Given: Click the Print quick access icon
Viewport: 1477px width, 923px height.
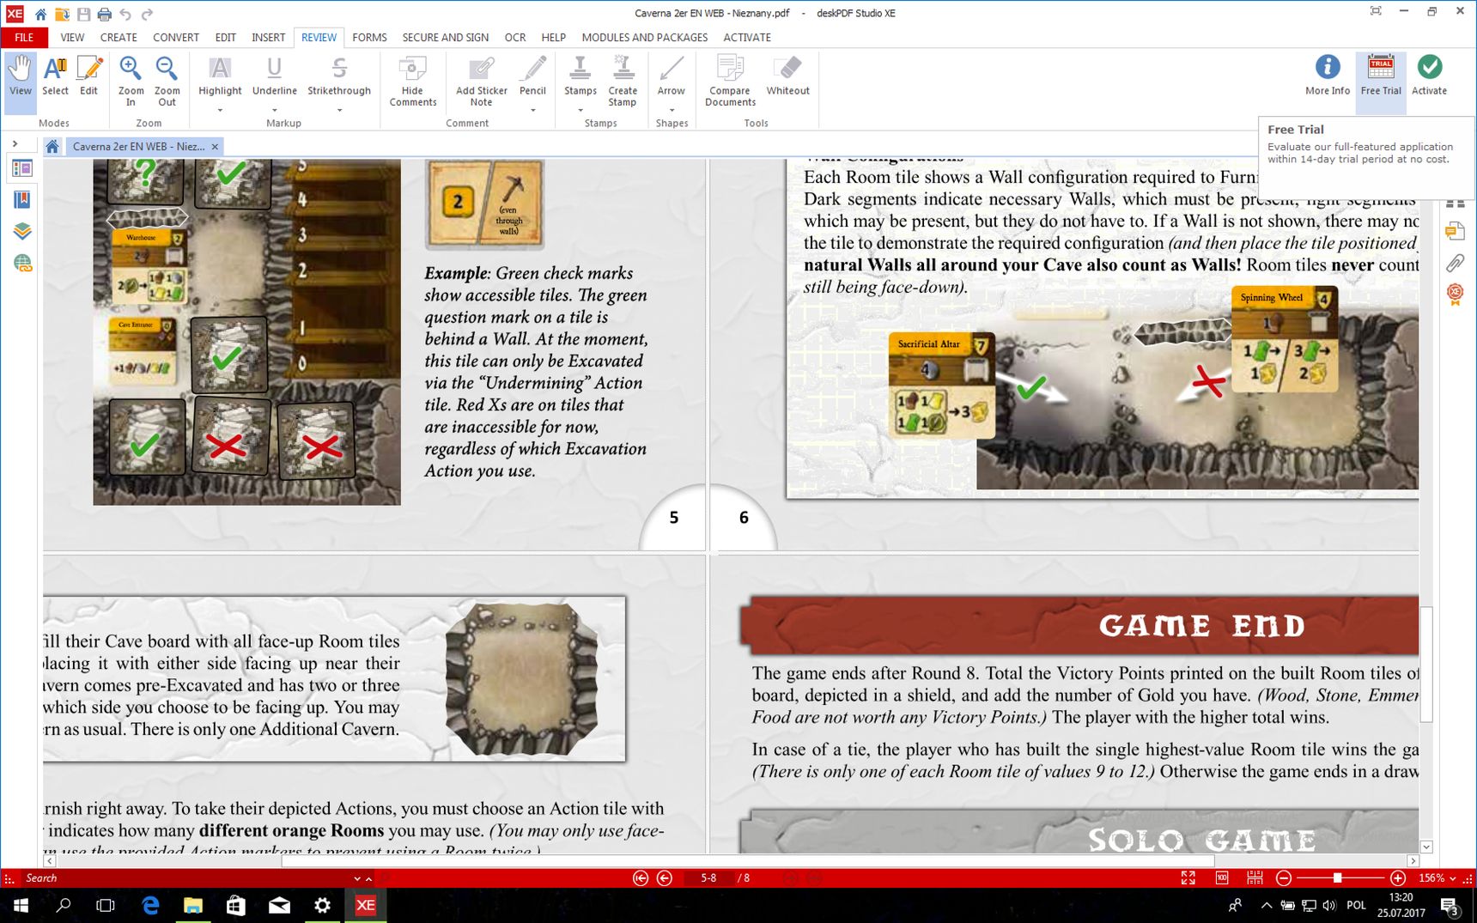Looking at the screenshot, I should [104, 14].
